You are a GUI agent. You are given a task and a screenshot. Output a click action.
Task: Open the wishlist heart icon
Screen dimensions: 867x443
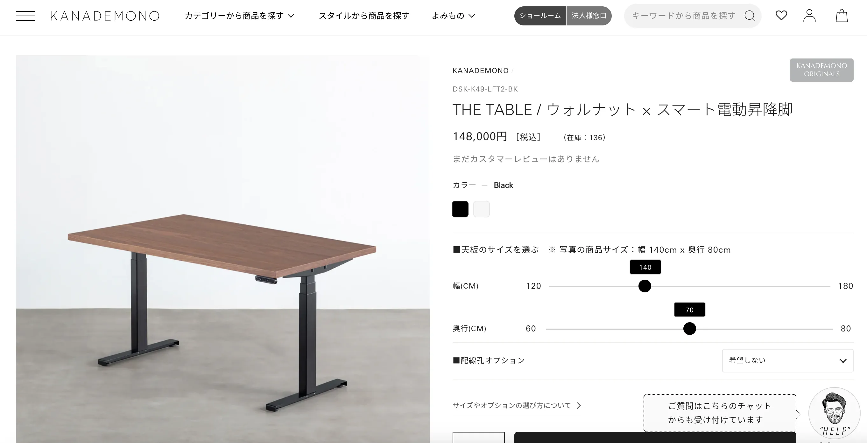tap(781, 16)
